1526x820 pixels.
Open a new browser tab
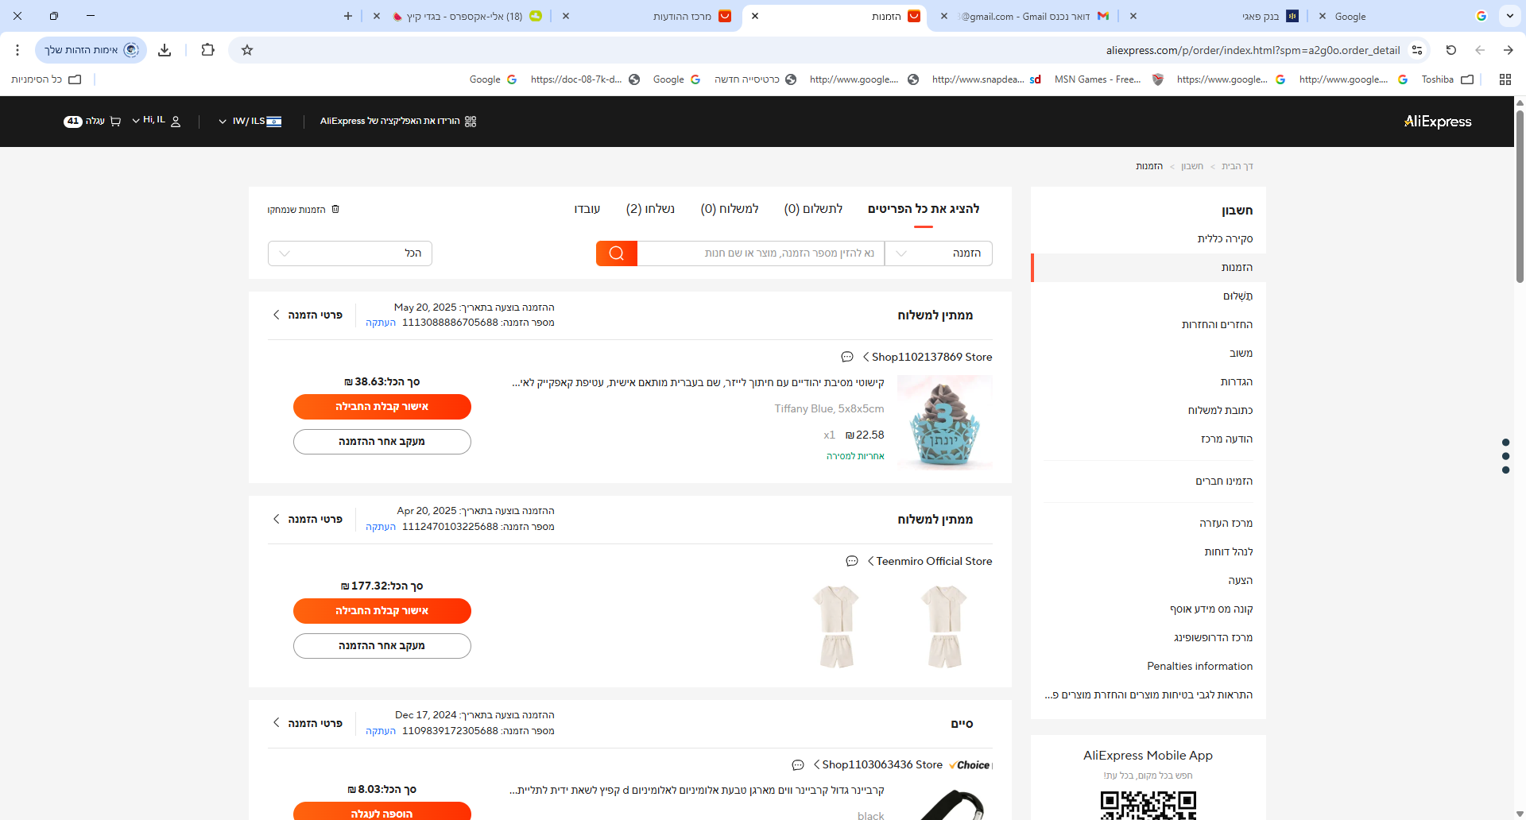coord(347,16)
